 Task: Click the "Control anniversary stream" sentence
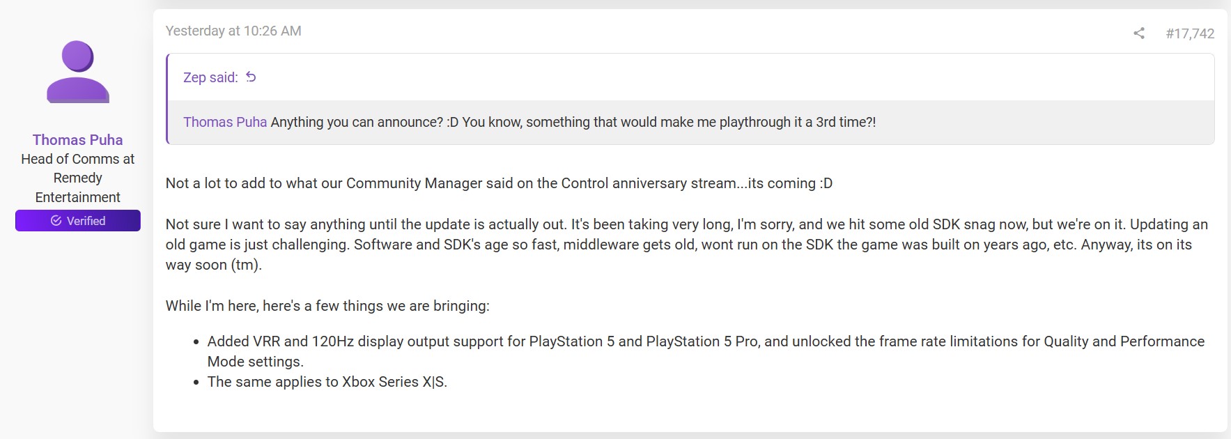click(499, 184)
